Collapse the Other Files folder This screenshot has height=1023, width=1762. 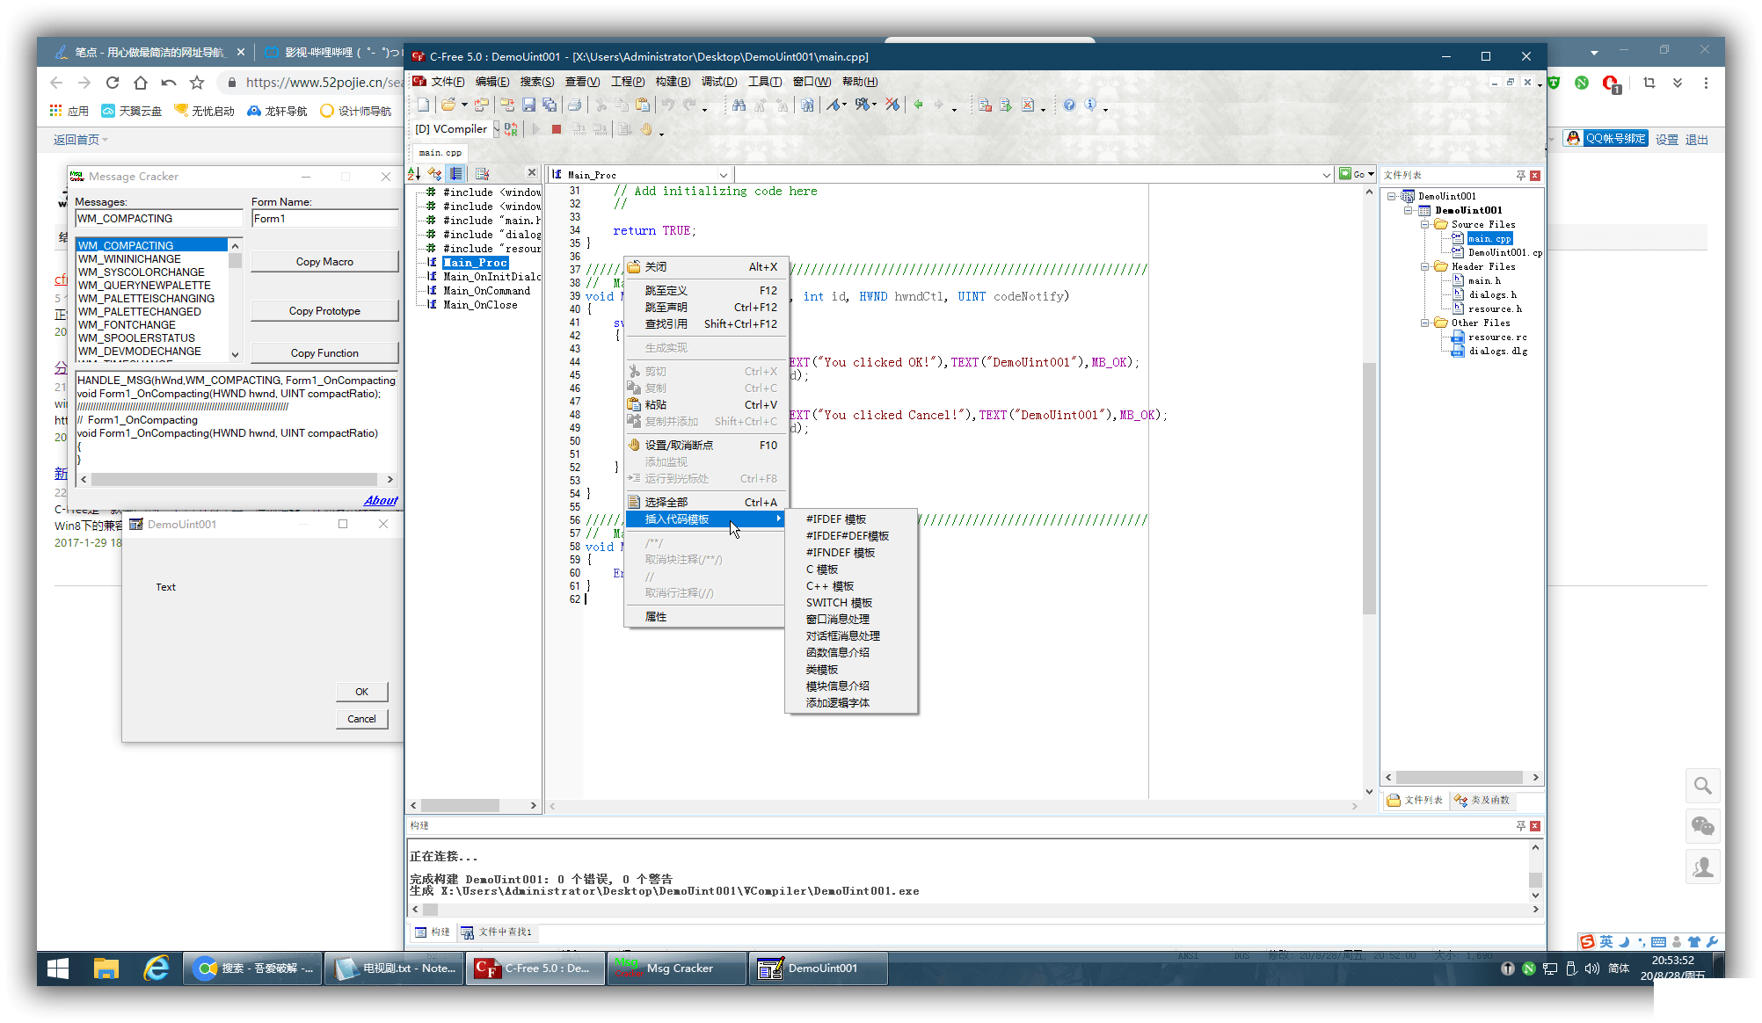(x=1424, y=323)
